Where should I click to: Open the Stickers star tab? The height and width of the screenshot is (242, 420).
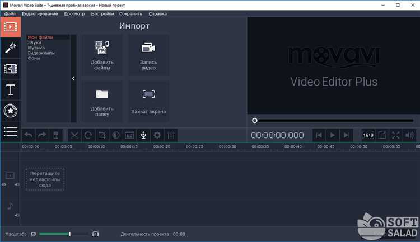(11, 111)
